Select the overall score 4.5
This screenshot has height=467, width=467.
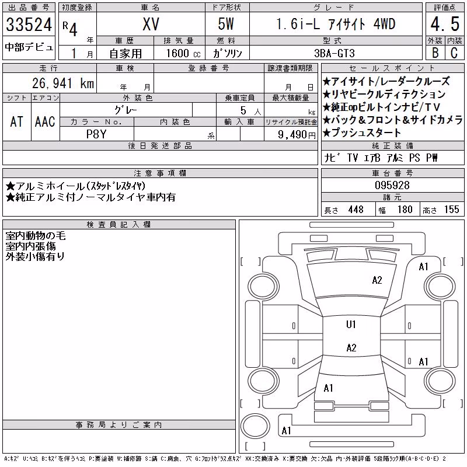pyautogui.click(x=445, y=24)
